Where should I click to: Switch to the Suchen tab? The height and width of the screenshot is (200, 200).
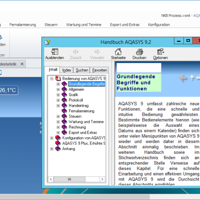point(82,70)
